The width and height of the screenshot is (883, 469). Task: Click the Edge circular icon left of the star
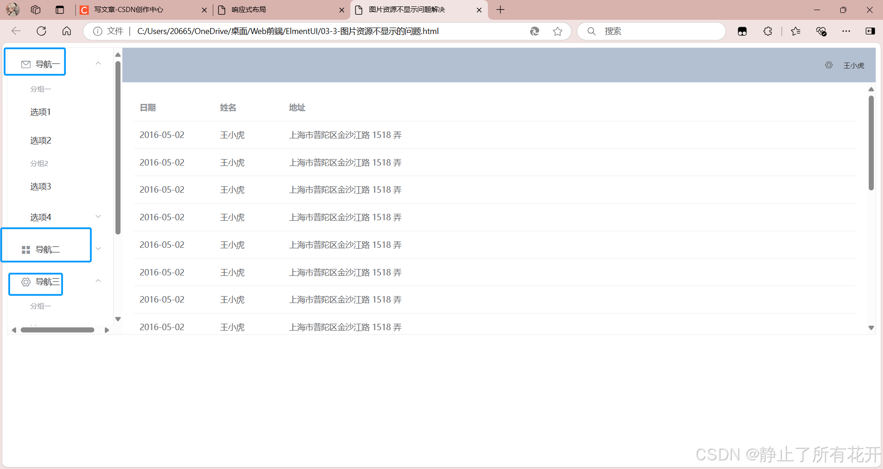pos(534,31)
